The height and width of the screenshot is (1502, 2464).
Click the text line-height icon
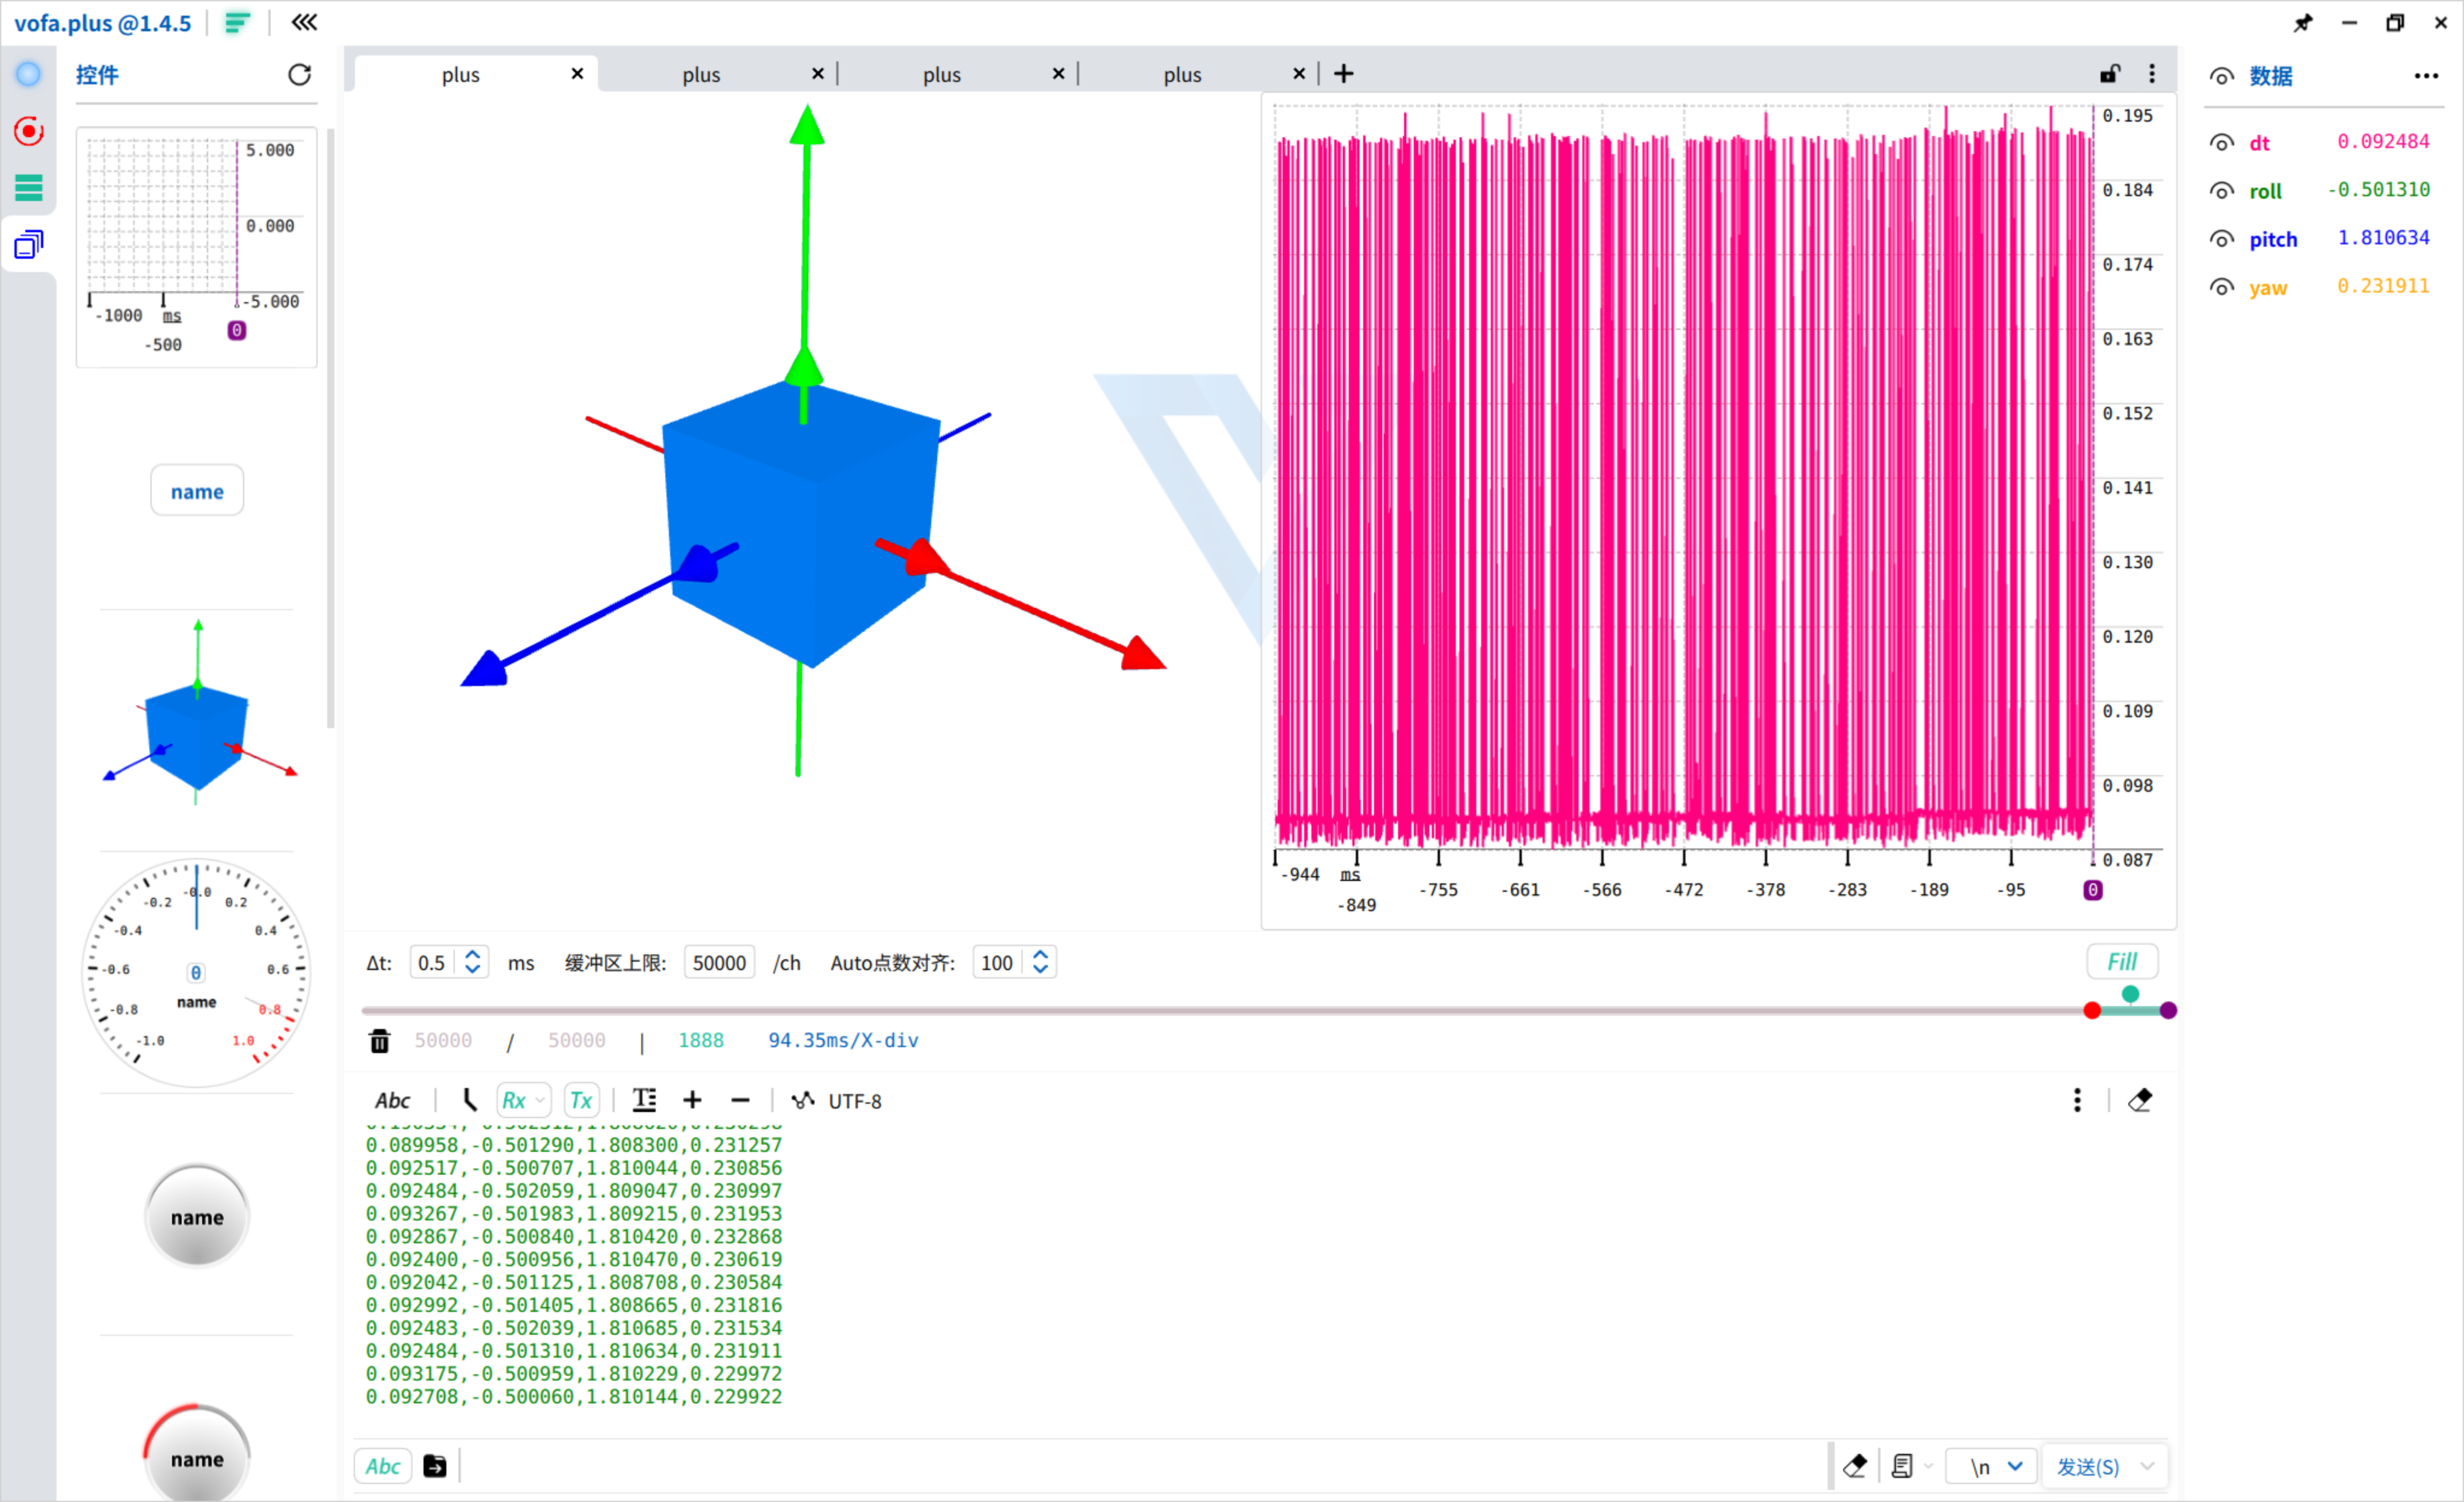[645, 1101]
